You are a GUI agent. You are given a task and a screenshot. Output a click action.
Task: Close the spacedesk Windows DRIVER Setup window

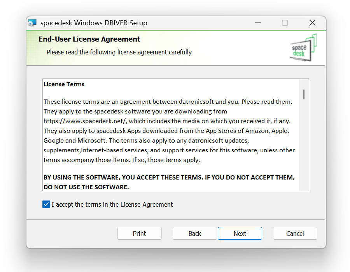tap(312, 23)
